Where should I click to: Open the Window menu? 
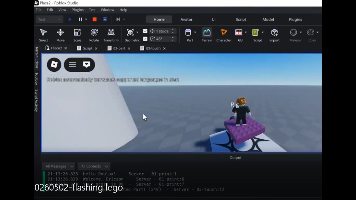108,10
